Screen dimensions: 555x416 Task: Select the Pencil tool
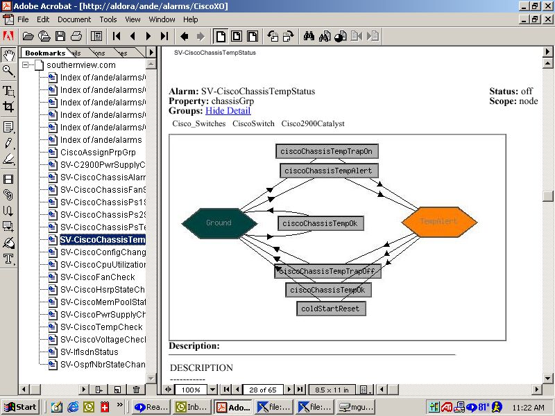tap(9, 144)
